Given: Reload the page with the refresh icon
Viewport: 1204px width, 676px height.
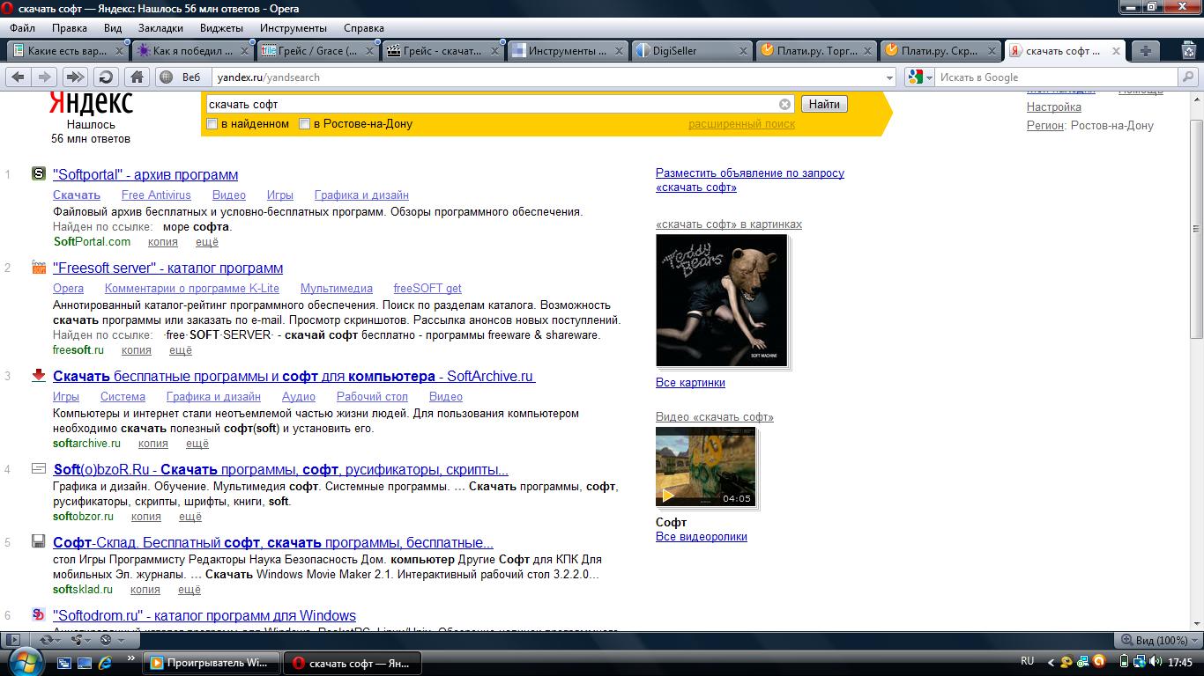Looking at the screenshot, I should coord(106,77).
